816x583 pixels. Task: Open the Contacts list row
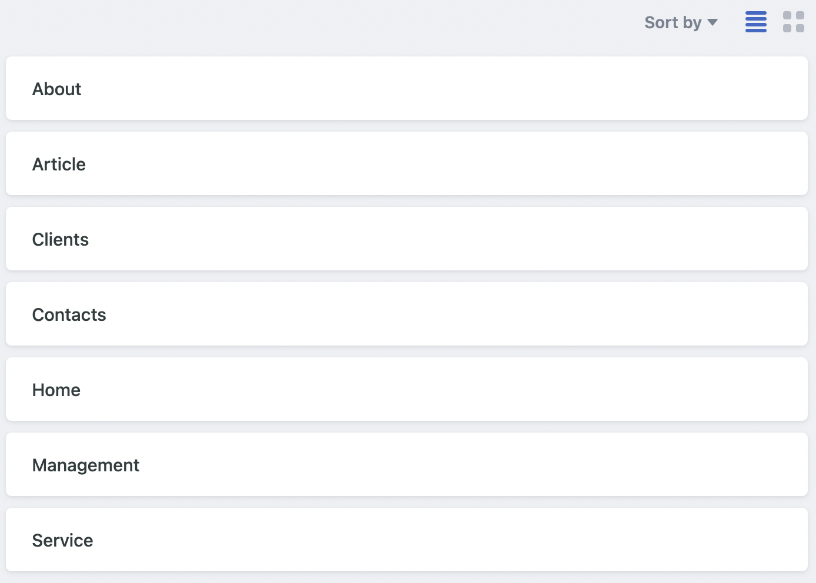click(x=407, y=314)
